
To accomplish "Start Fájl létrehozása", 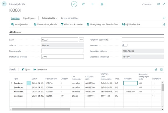I will click(132, 24).
